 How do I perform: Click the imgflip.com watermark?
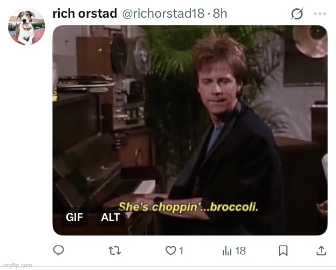[17, 265]
